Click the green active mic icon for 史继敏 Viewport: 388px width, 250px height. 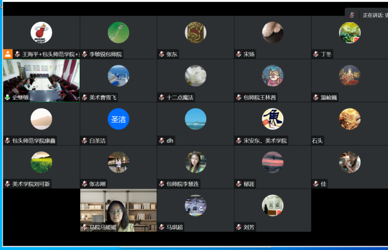(8, 98)
